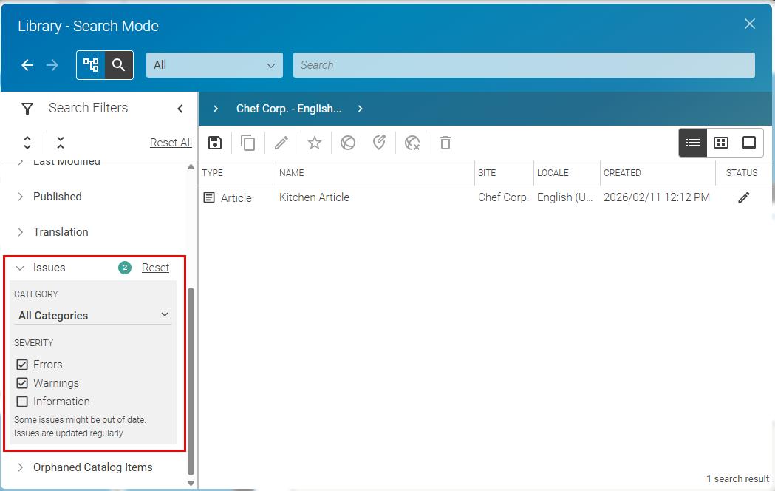
Task: Click the Search Filters funnel icon
Action: click(x=27, y=108)
